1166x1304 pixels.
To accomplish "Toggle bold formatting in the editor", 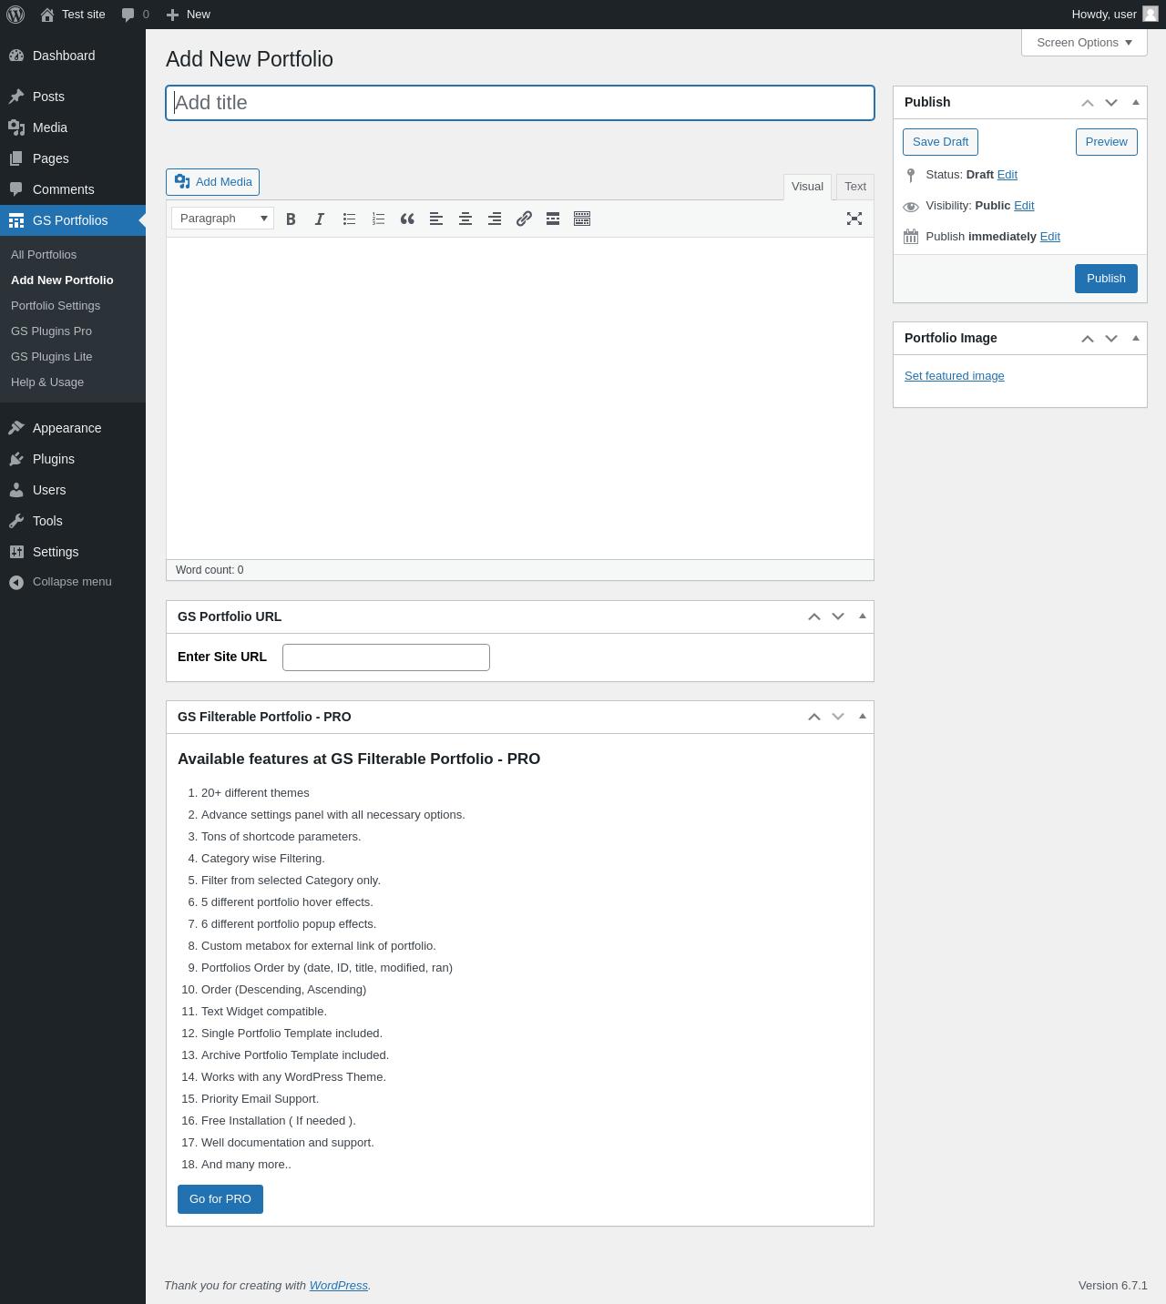I will pos(291,219).
